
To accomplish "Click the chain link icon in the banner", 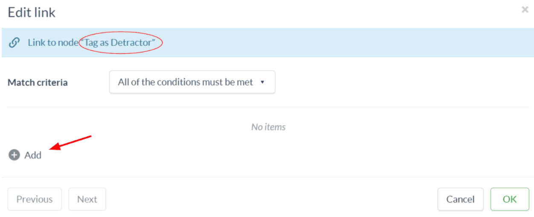I will (14, 43).
